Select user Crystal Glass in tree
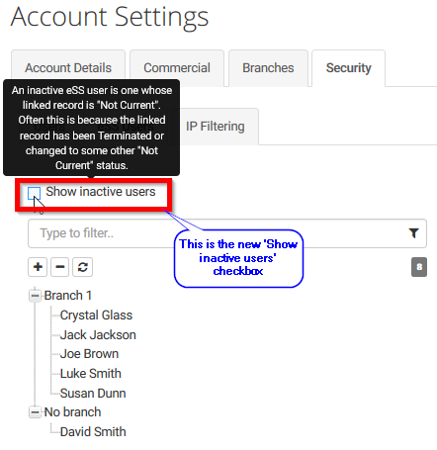Image resolution: width=437 pixels, height=450 pixels. (96, 315)
